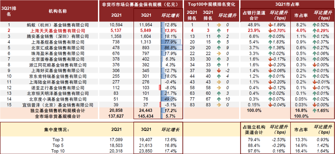335x154 pixels.
Task: Click the 145,434 total market cell
Action: point(145,116)
